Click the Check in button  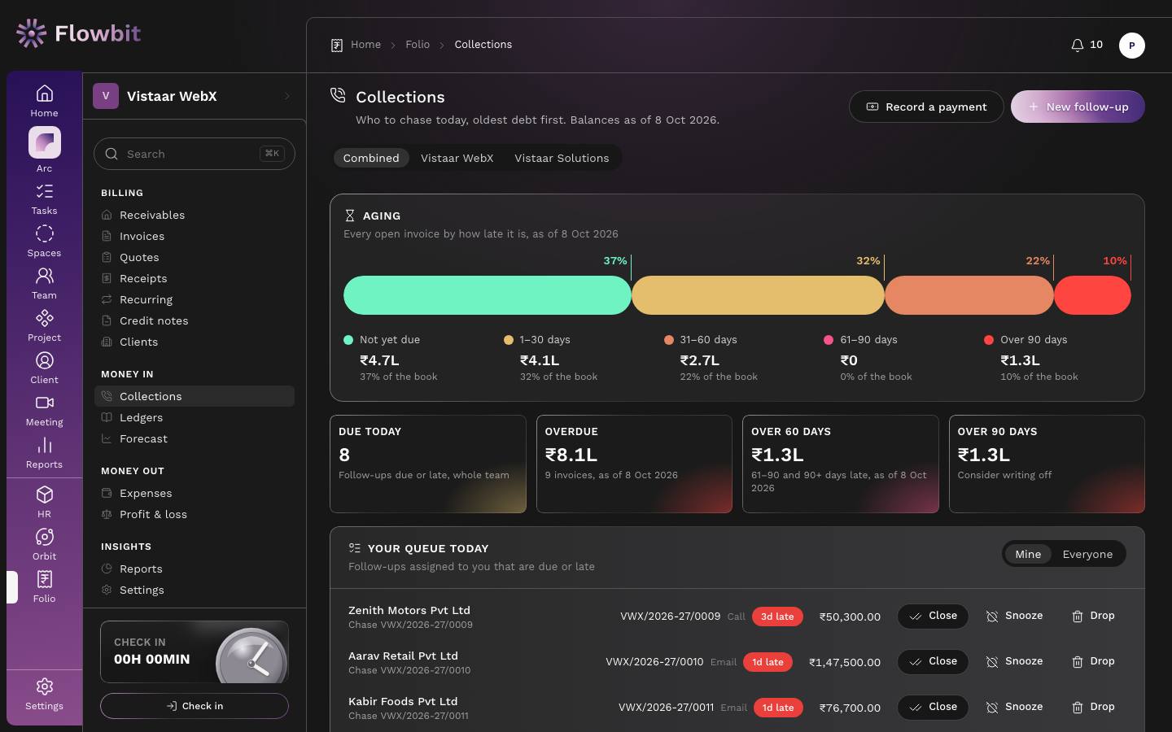(195, 706)
